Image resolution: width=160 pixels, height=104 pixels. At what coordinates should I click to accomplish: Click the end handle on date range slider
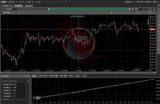coord(130,9)
